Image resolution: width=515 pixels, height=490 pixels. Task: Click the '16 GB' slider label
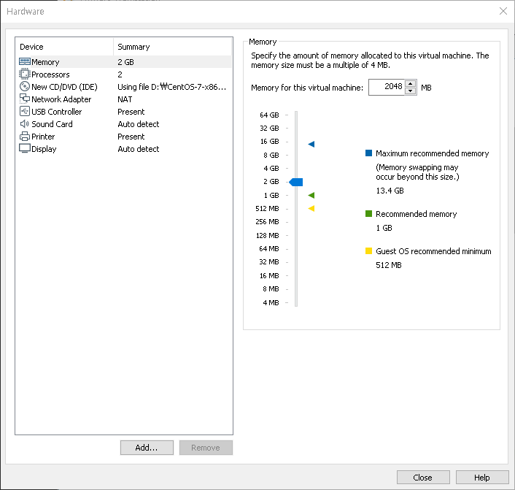(269, 142)
